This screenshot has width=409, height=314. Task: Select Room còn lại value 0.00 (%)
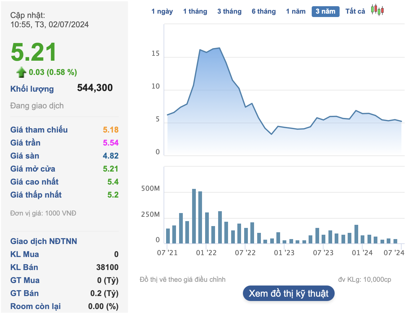103,306
